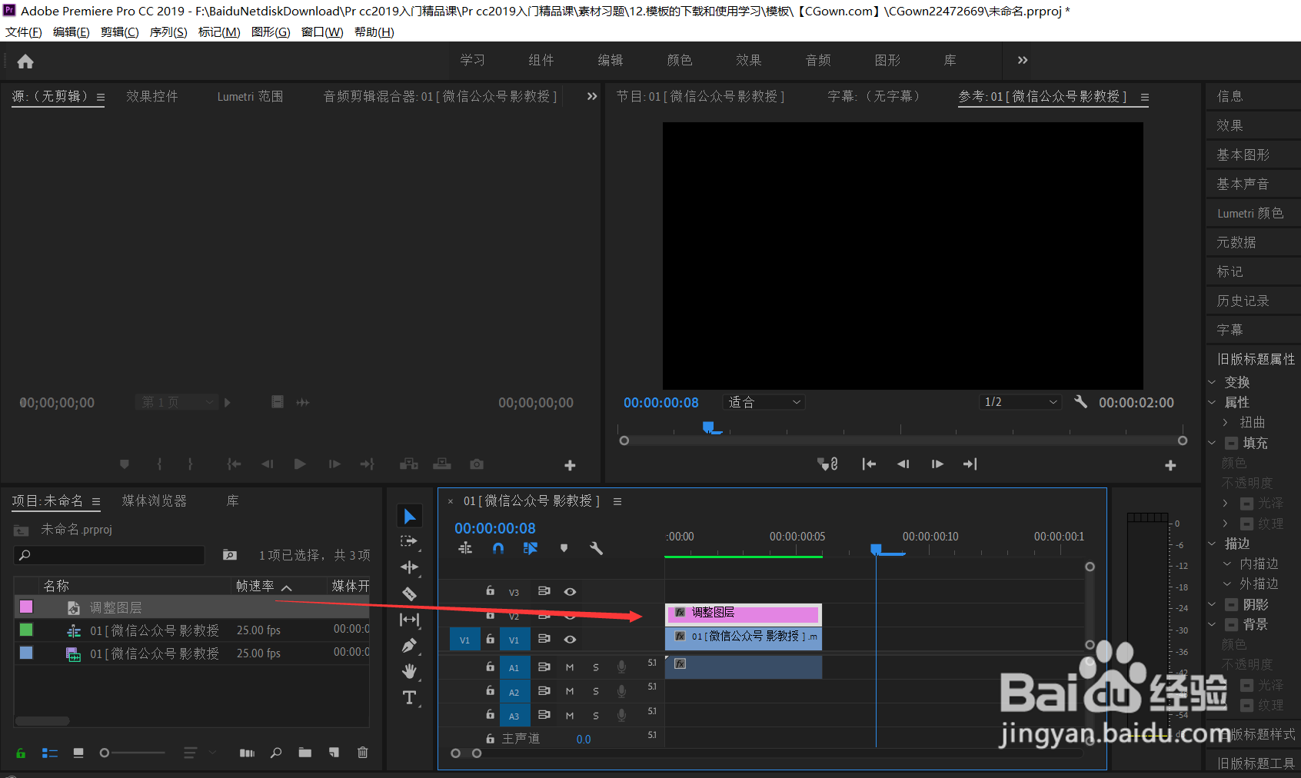Viewport: 1301px width, 778px height.
Task: Click the gang to program monitor icon
Action: (827, 464)
